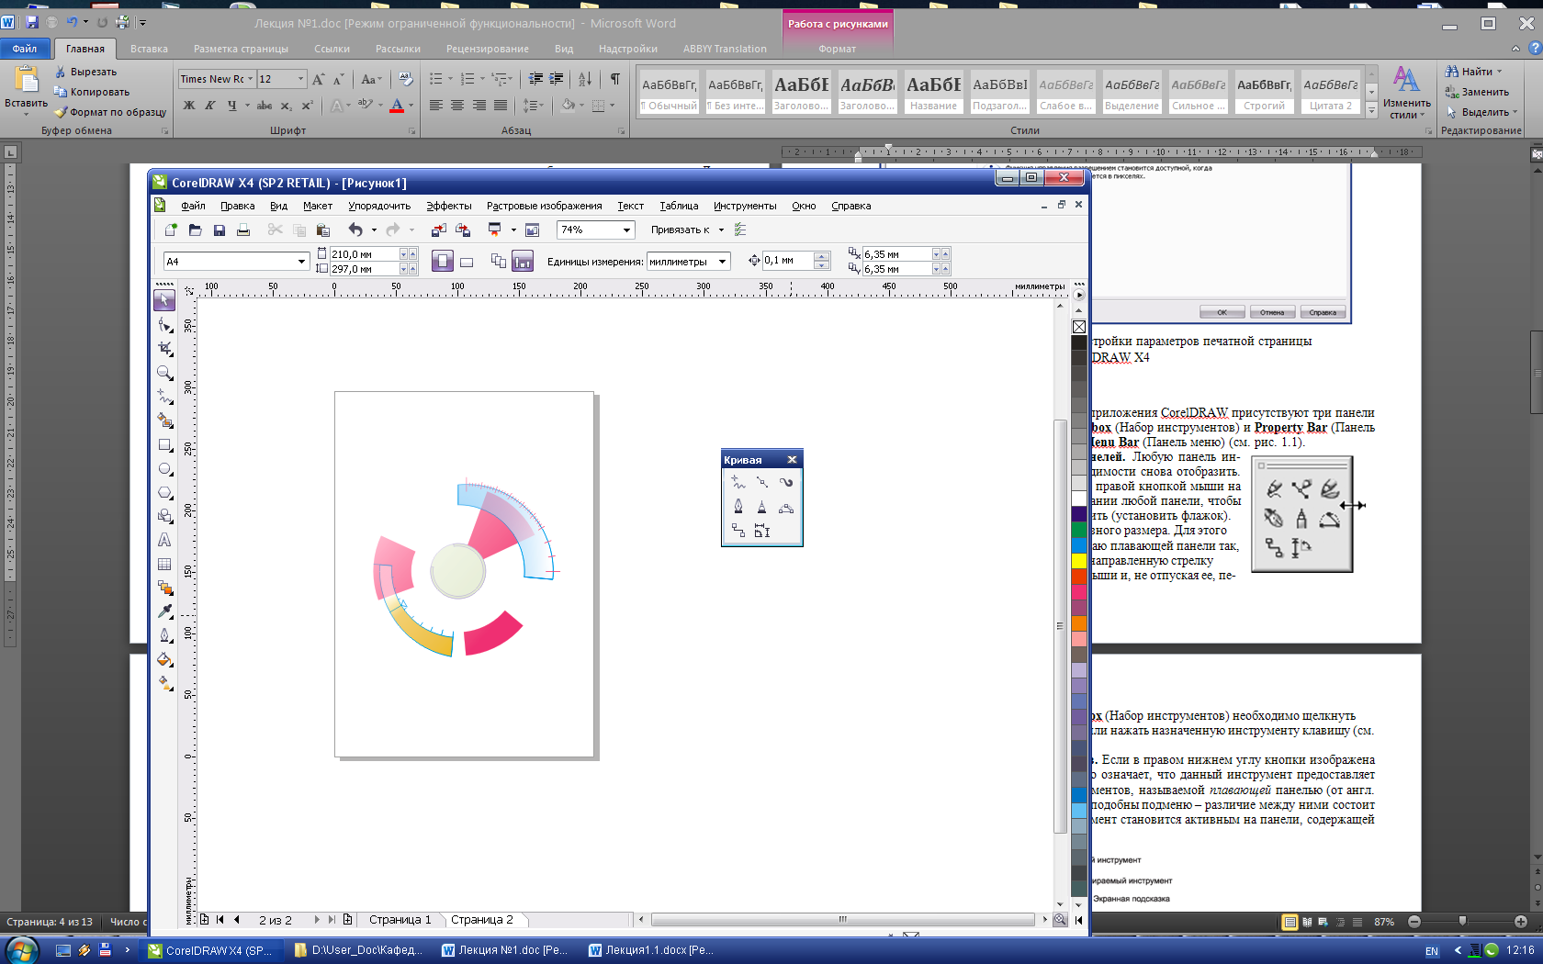The image size is (1543, 964).
Task: Toggle Bold (Ж) in Word ribbon
Action: pyautogui.click(x=188, y=106)
